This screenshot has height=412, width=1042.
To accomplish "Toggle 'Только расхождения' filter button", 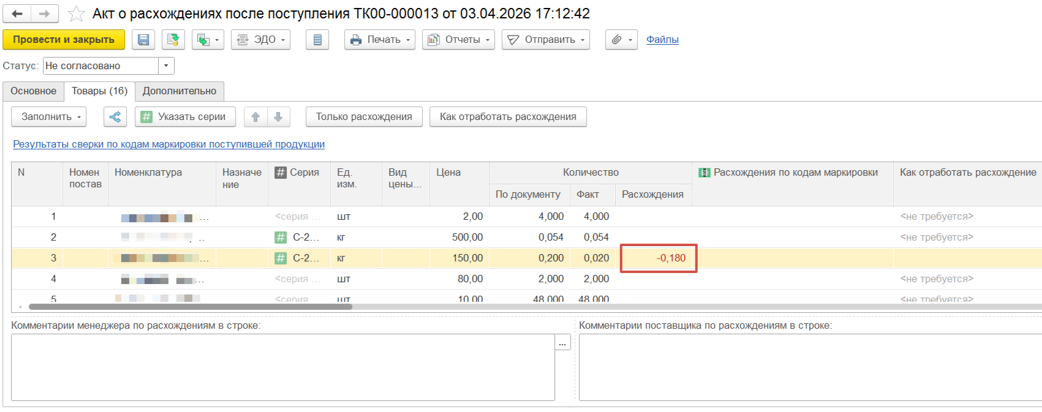I will coord(364,117).
